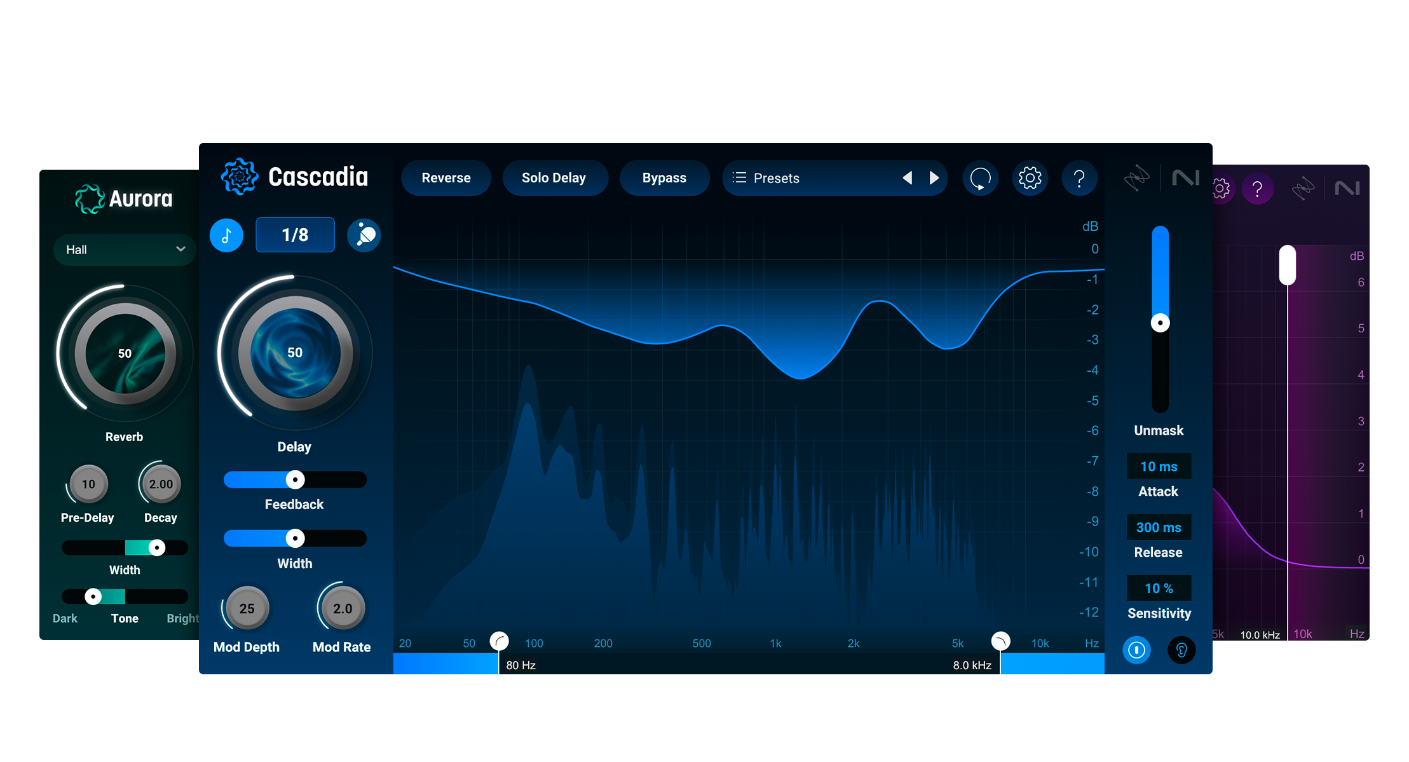This screenshot has height=762, width=1409.
Task: Adjust the Feedback slider handle
Action: (x=295, y=480)
